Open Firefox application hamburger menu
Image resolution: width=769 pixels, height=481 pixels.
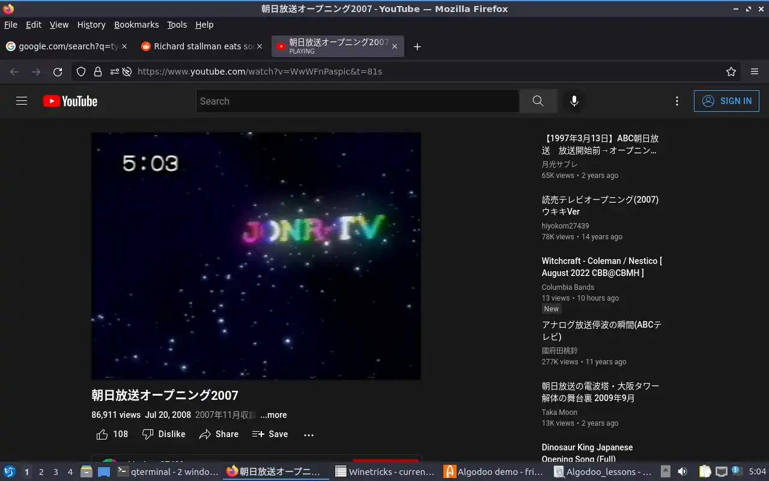point(755,72)
